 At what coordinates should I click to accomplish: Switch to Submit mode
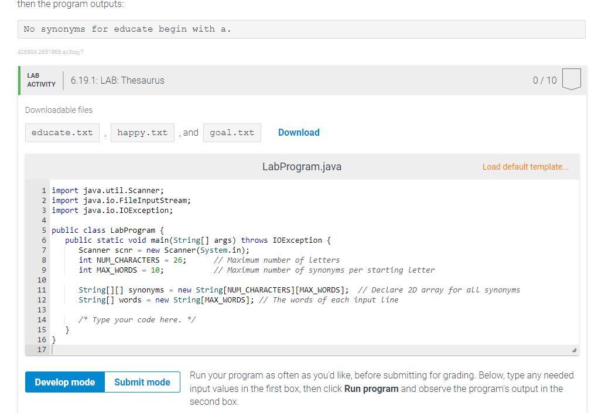click(142, 382)
